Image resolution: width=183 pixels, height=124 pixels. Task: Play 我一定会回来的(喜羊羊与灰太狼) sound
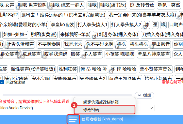(x=142, y=15)
